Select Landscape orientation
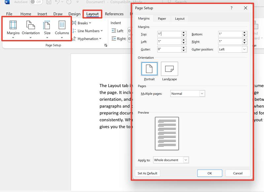This screenshot has height=192, width=264. click(169, 69)
